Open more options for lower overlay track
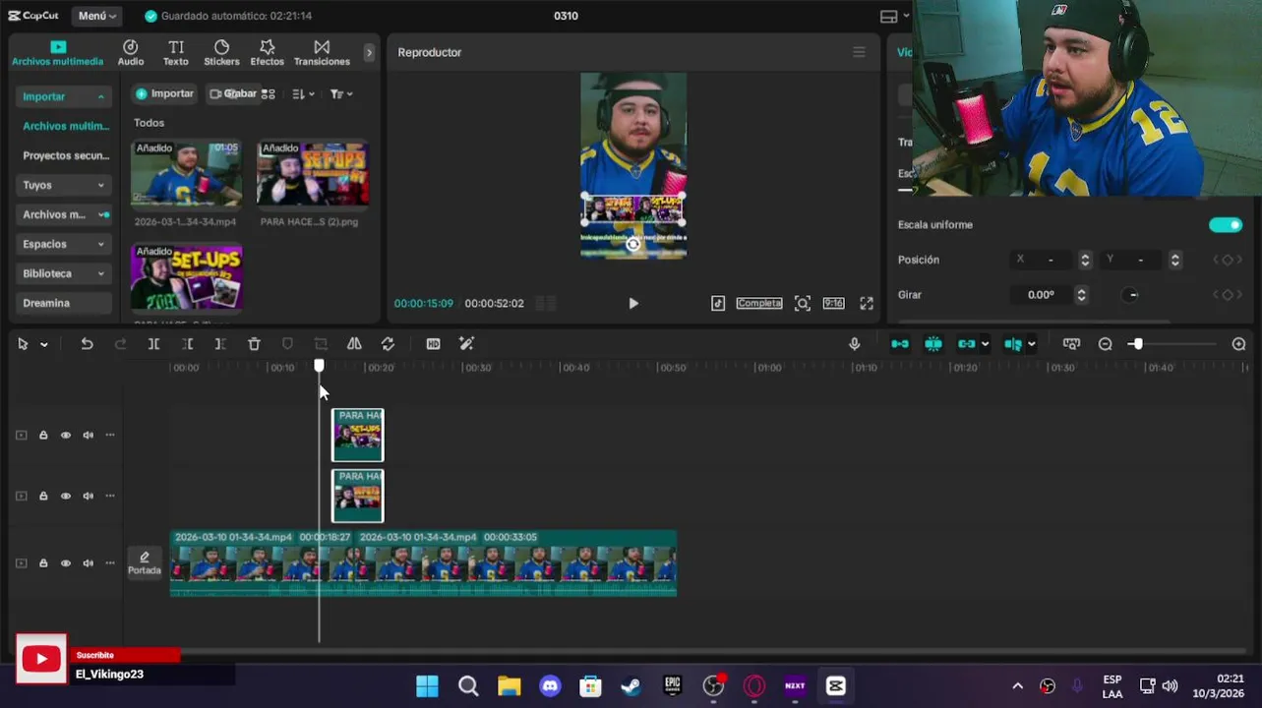 pyautogui.click(x=110, y=497)
